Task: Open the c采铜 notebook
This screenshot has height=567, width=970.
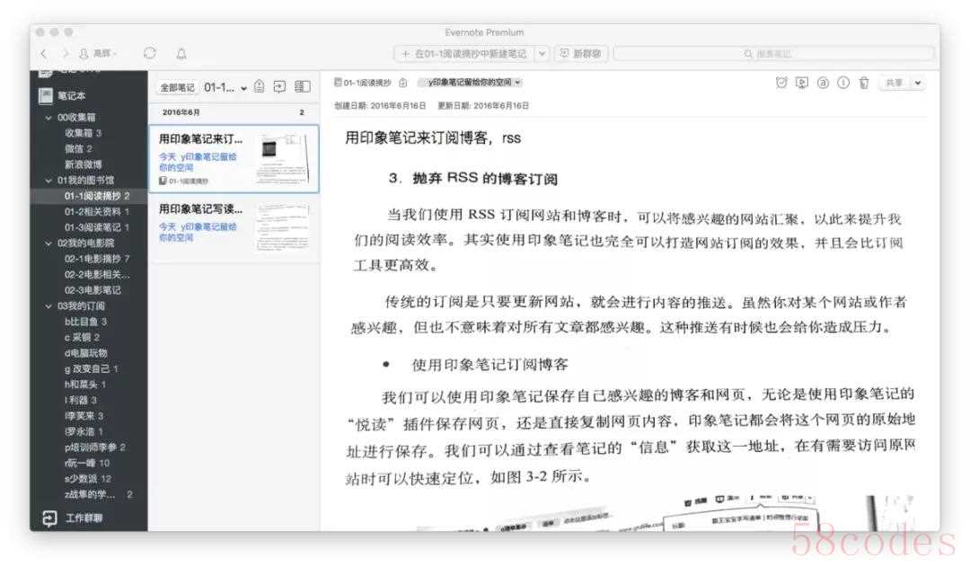Action: tap(82, 337)
